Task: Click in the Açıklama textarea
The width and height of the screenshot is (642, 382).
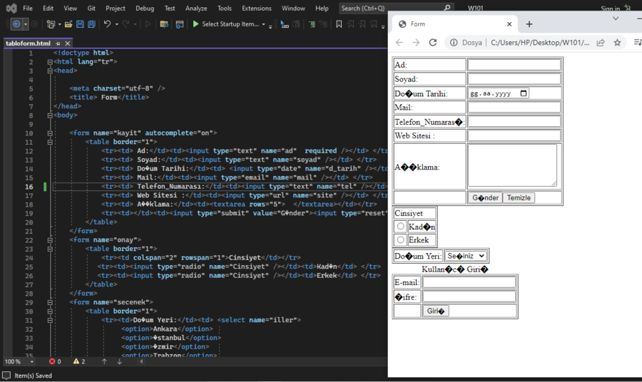Action: click(512, 165)
